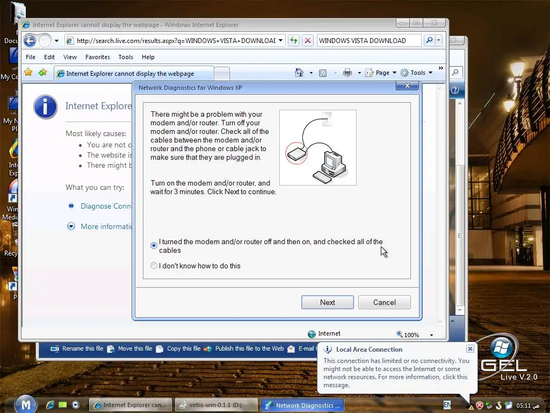The image size is (550, 413).
Task: Select 'I don't know how to do this' option
Action: 154,266
